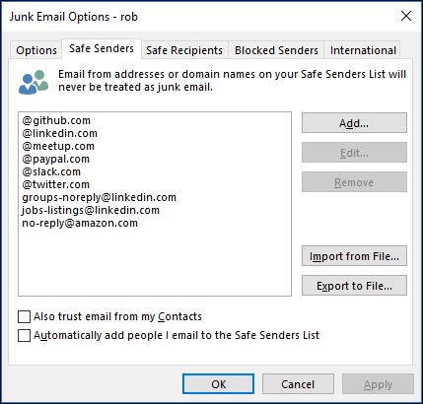Switch to the Options tab
Screen dimensions: 423x404
click(36, 50)
